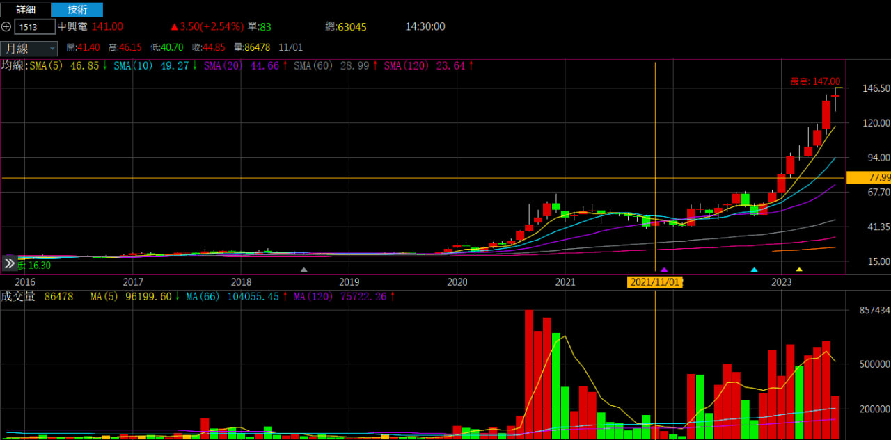Screen dimensions: 891x440
Task: Click the 成交量 volume indicator label
Action: (18, 297)
